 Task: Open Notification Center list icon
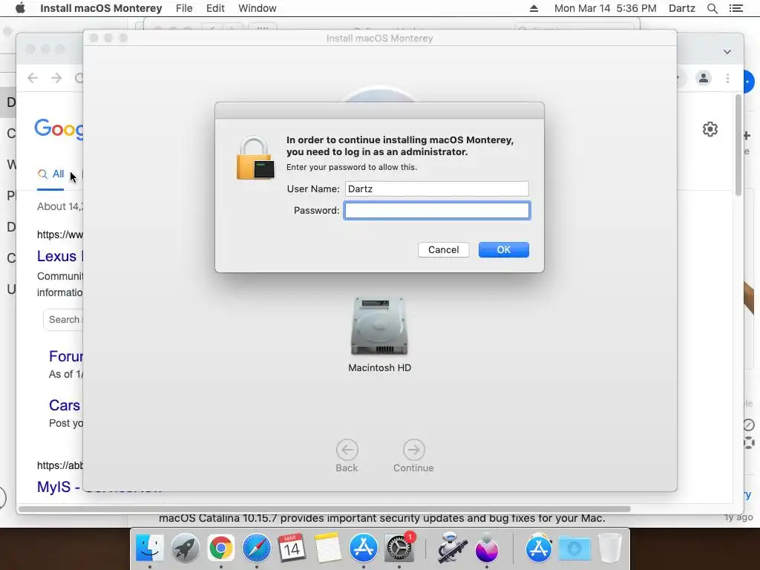[x=736, y=8]
